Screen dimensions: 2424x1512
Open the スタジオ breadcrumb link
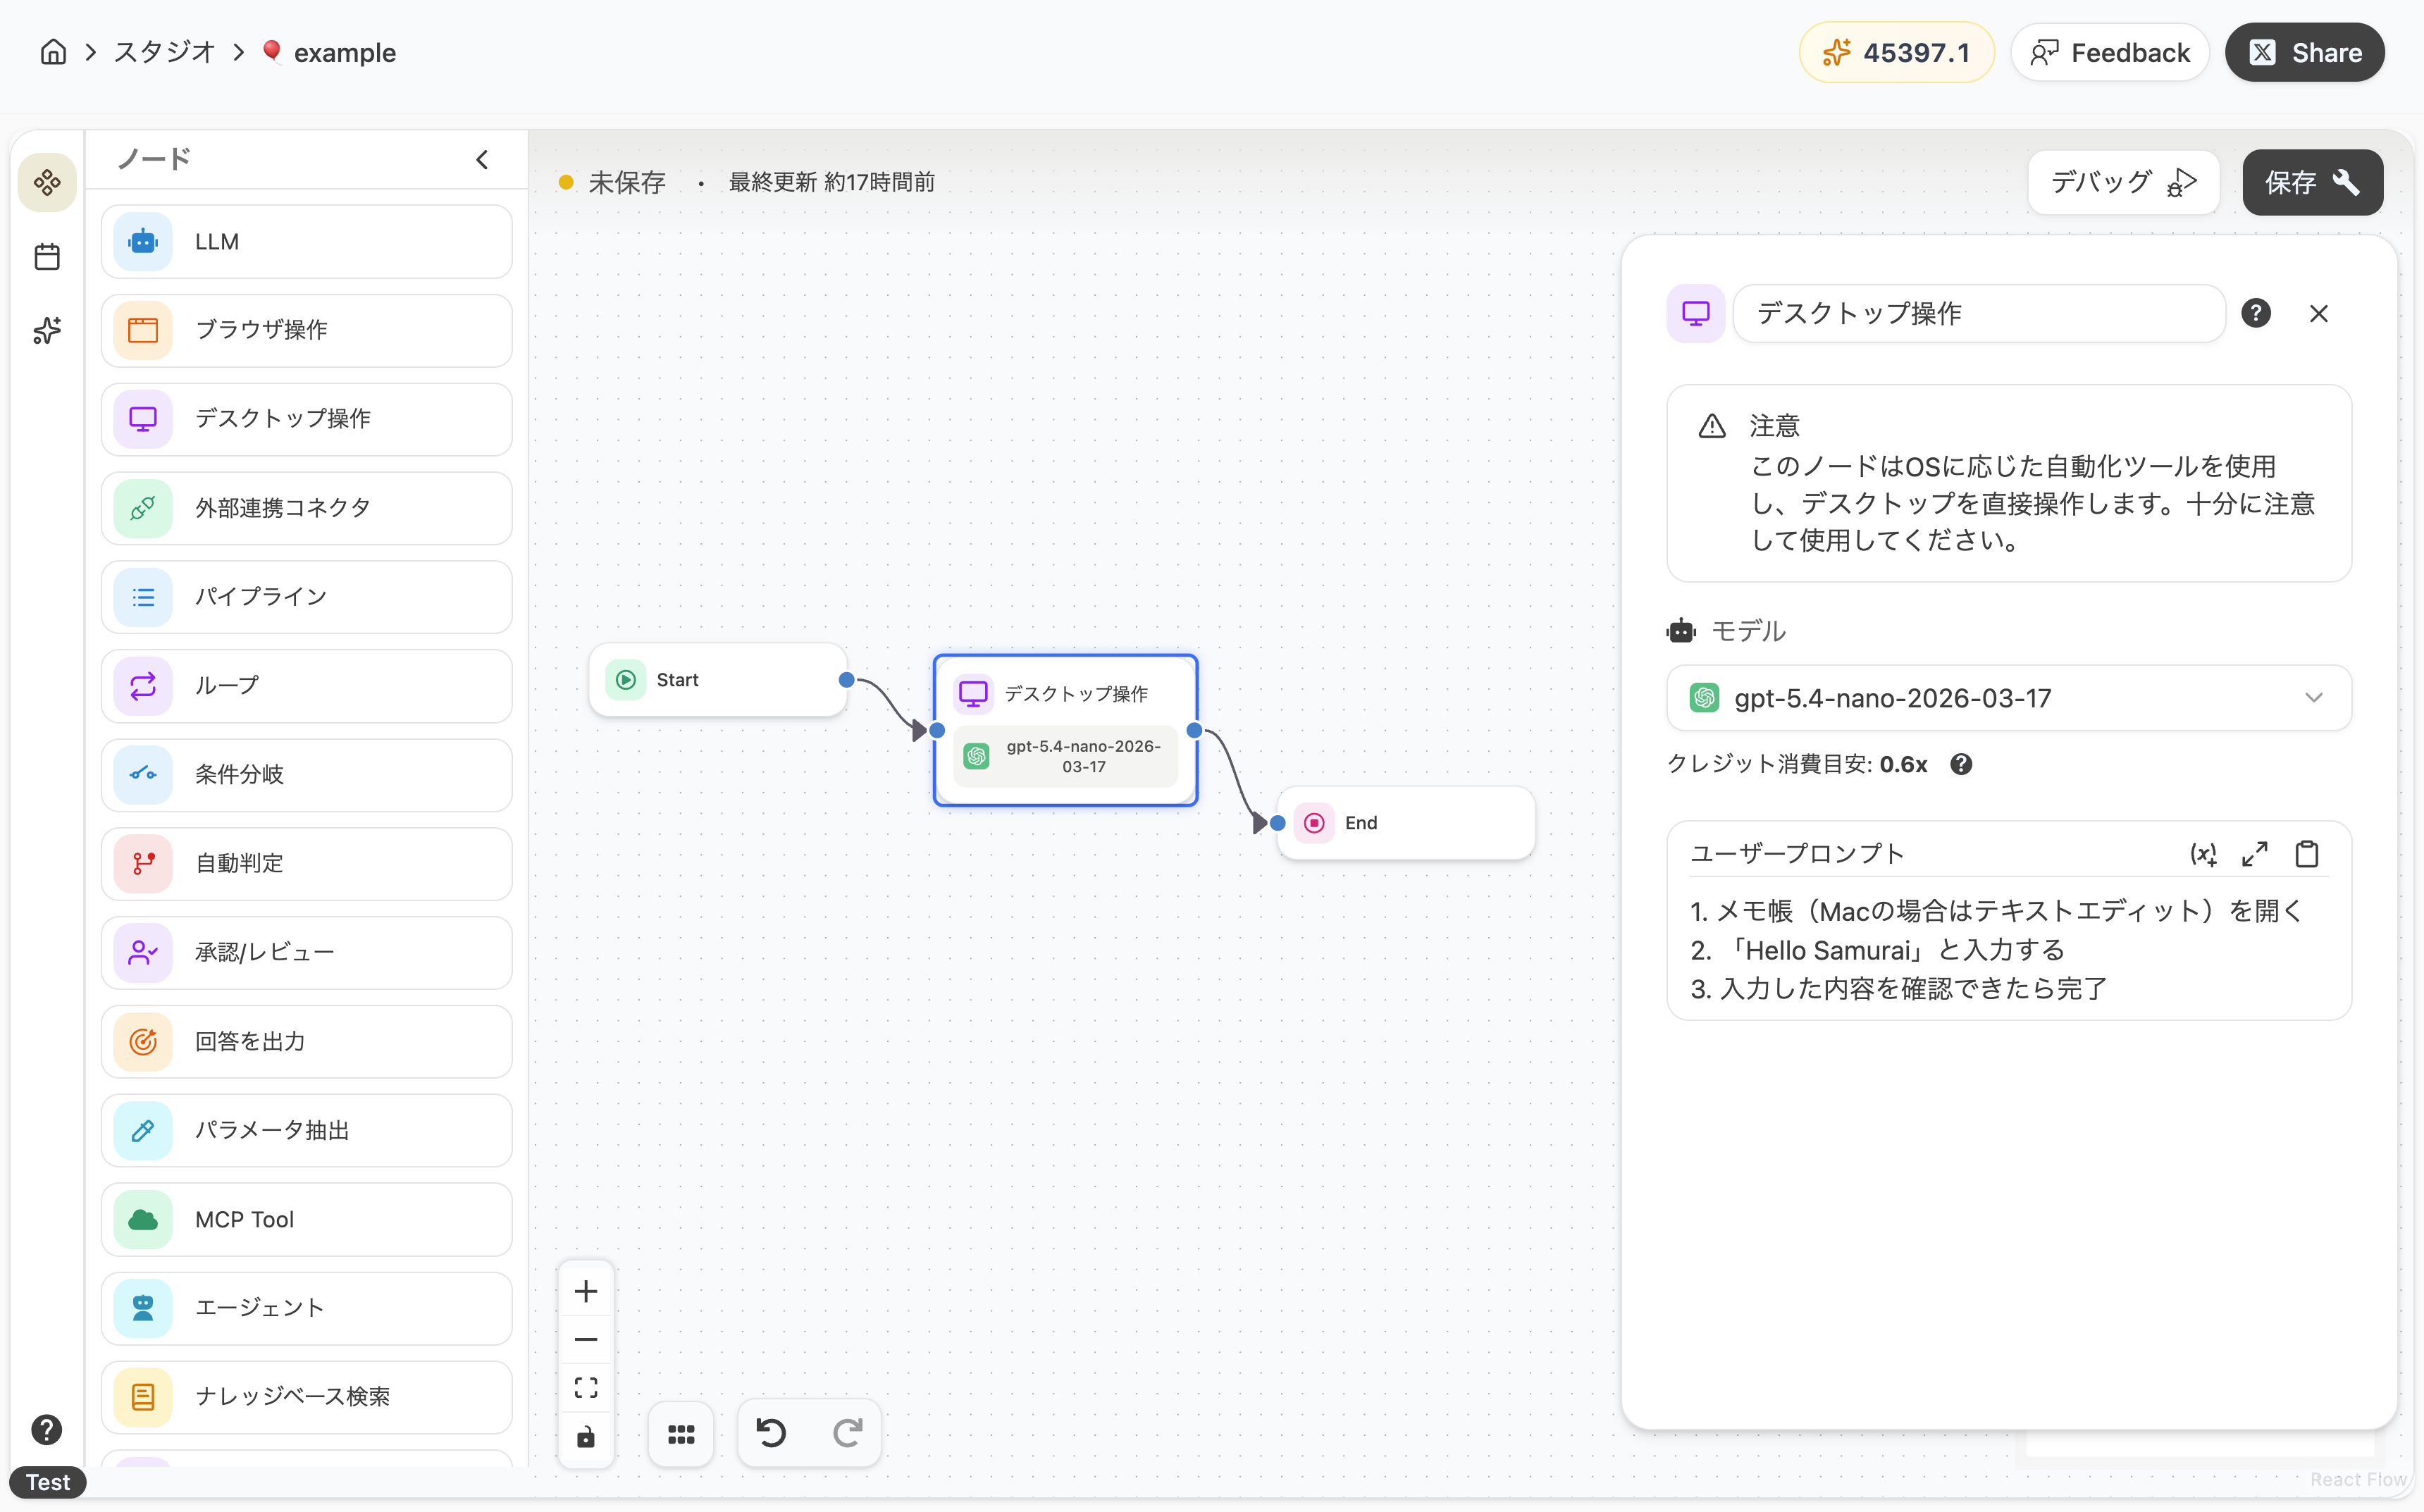tap(164, 52)
